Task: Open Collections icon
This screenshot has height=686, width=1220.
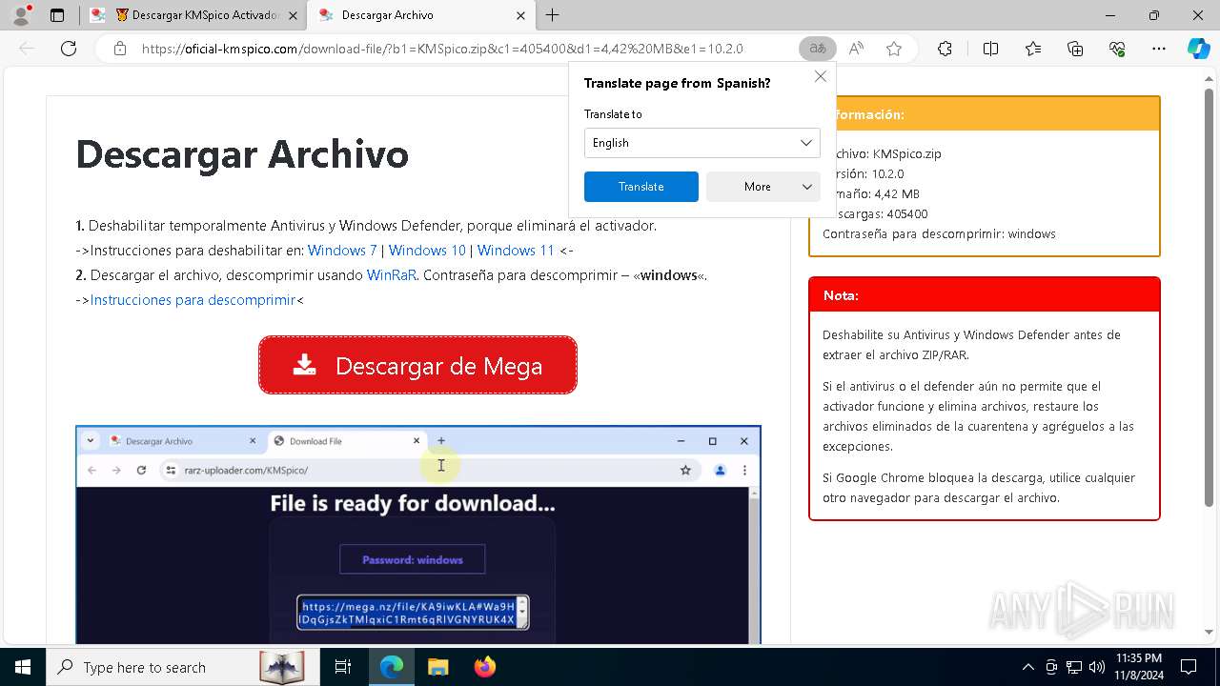Action: [x=1075, y=49]
